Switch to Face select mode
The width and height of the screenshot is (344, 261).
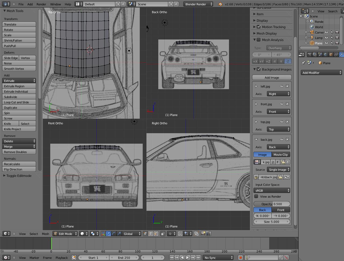click(156, 234)
